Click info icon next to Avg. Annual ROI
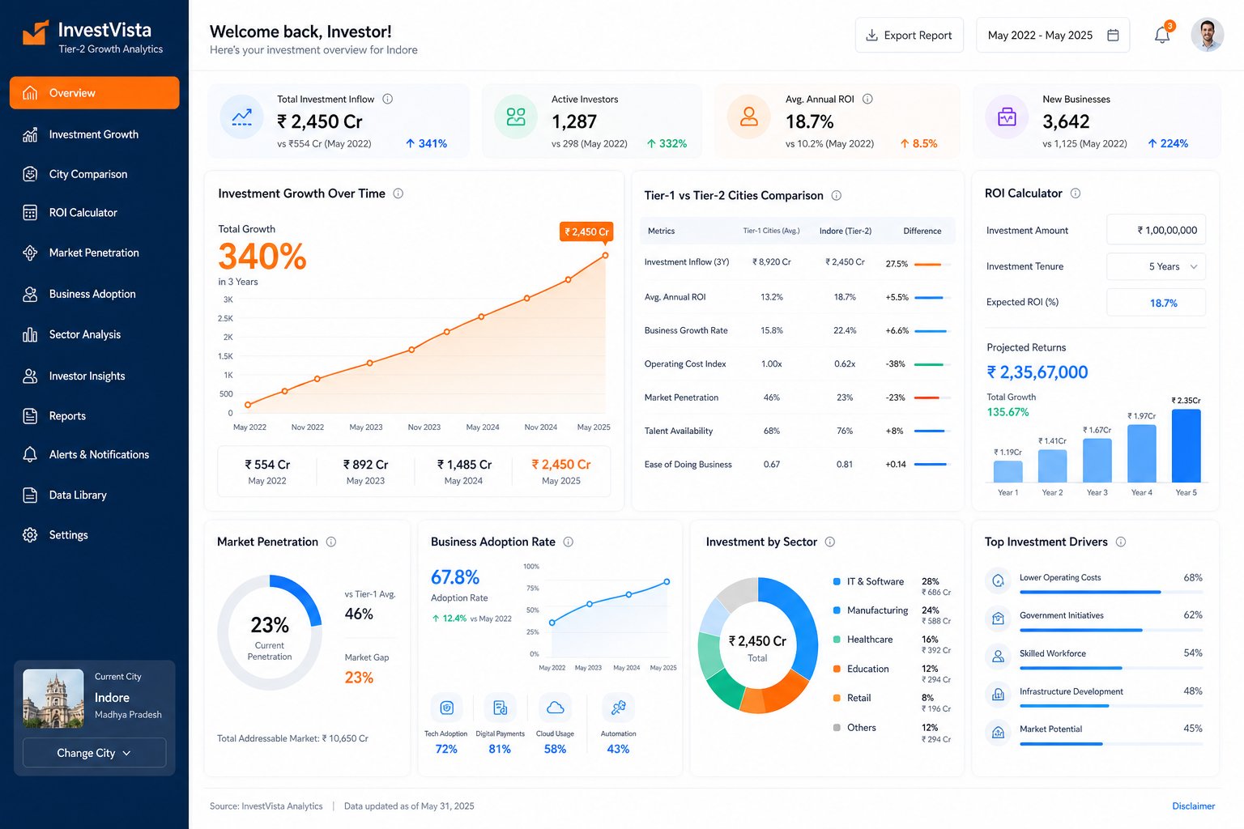The height and width of the screenshot is (829, 1244). point(867,99)
